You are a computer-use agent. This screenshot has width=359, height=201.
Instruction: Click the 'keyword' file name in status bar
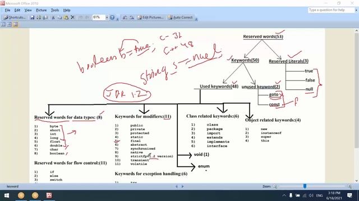click(x=12, y=186)
